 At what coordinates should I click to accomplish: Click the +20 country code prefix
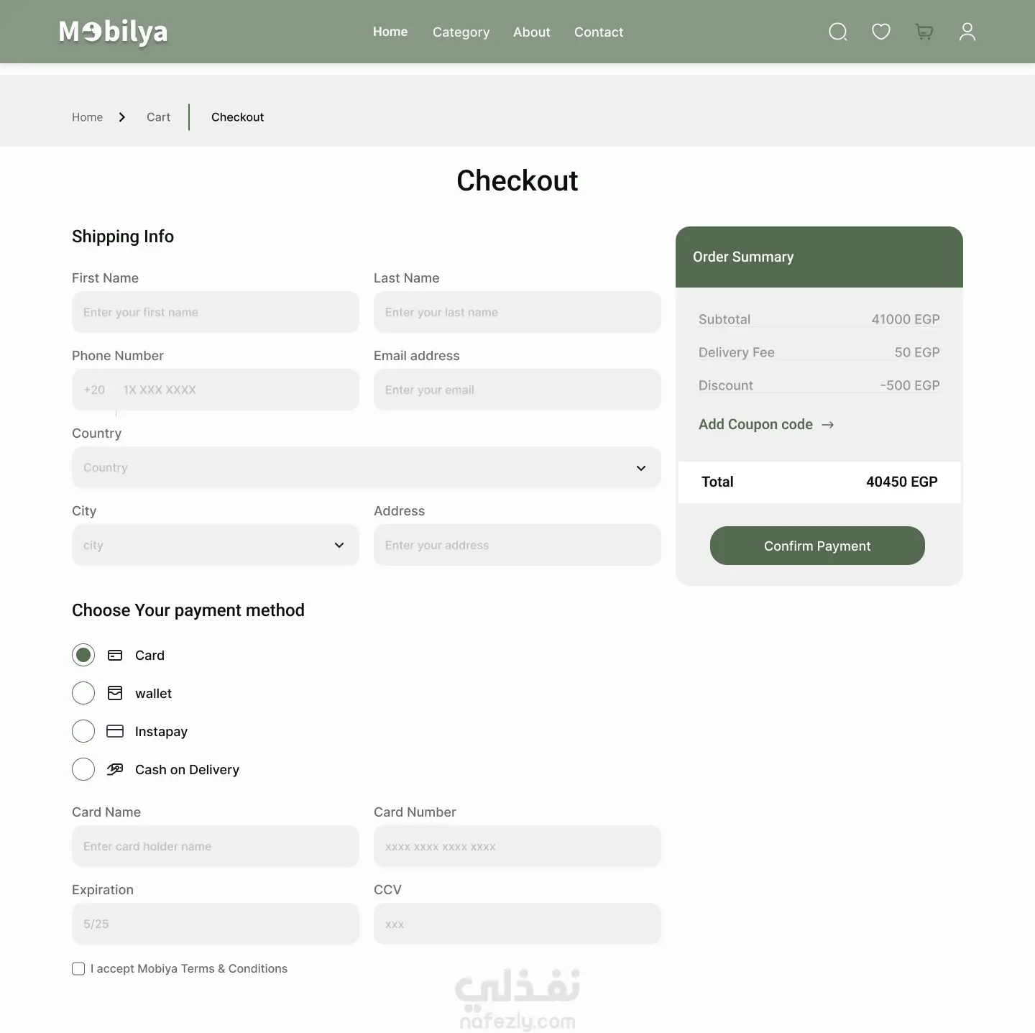[94, 390]
